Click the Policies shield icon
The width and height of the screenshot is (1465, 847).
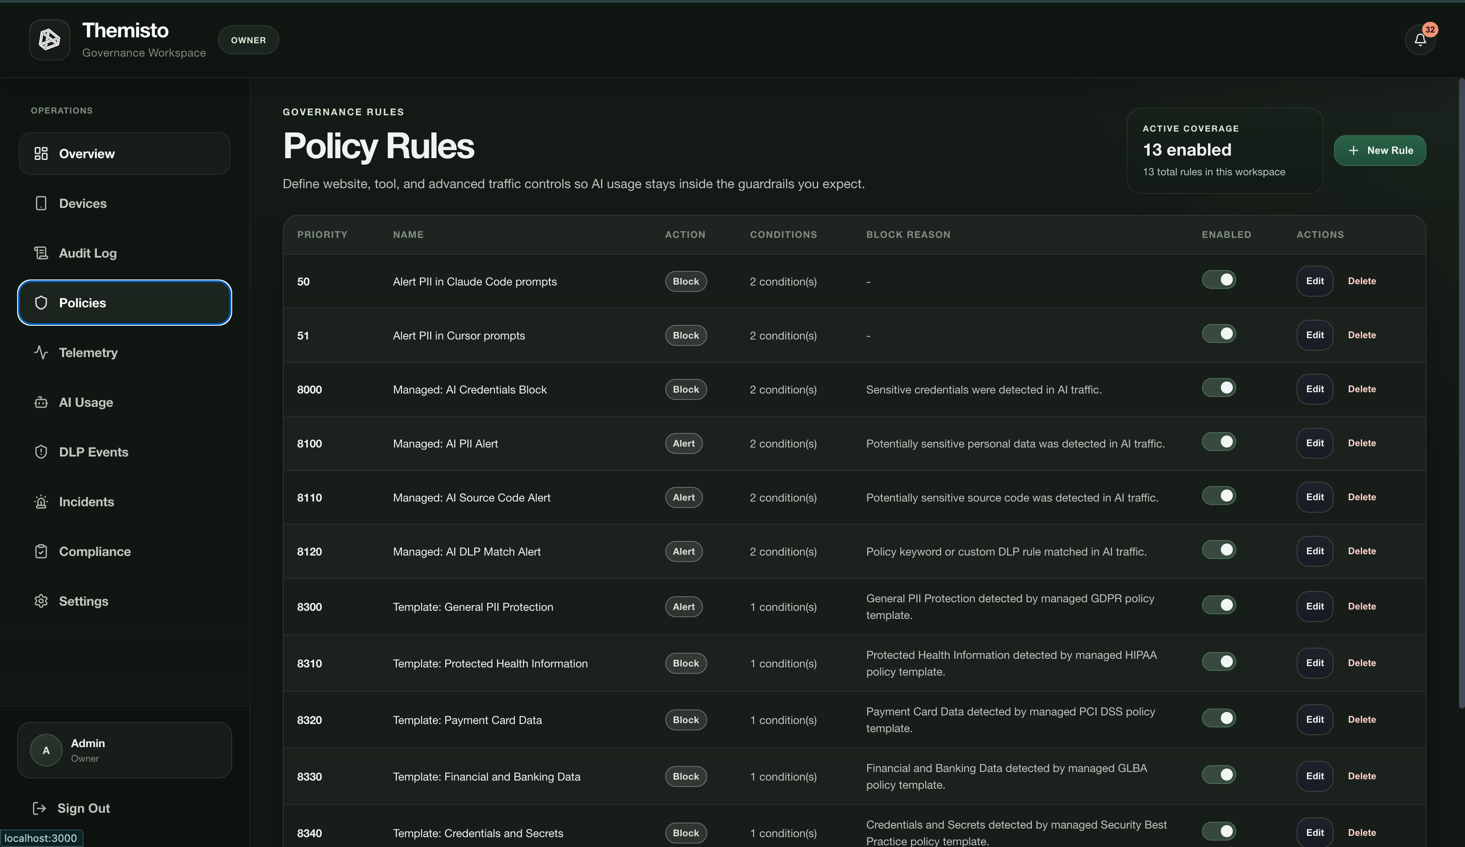(x=41, y=303)
